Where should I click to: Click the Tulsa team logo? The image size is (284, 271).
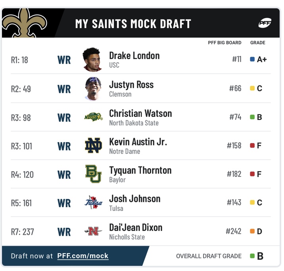tap(93, 202)
